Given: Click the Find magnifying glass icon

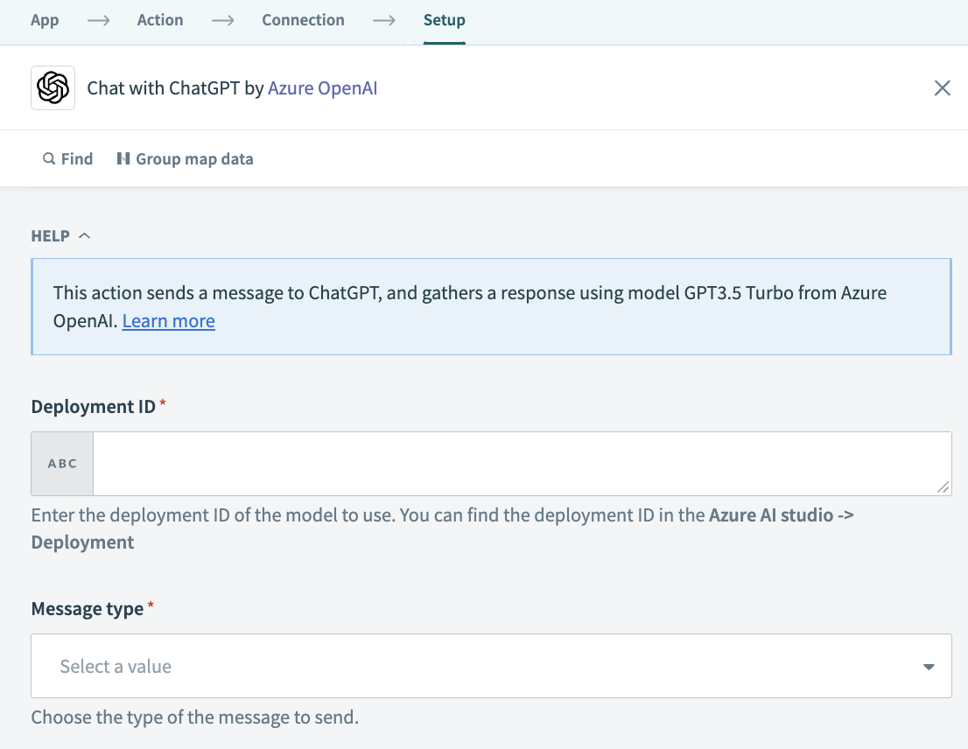Looking at the screenshot, I should click(x=48, y=158).
